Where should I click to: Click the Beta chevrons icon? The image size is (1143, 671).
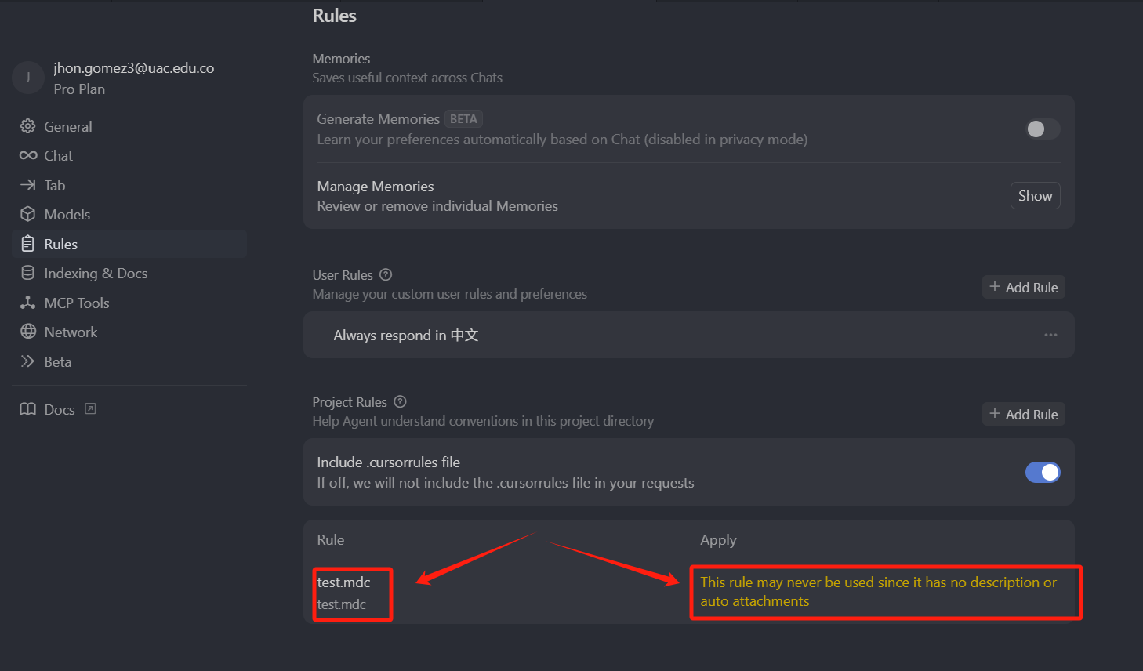(28, 361)
